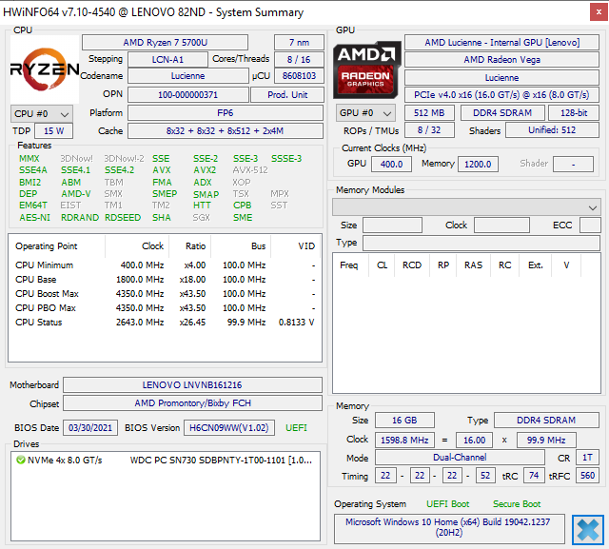
Task: Click the grayed AVX-512 feature label
Action: click(x=250, y=170)
